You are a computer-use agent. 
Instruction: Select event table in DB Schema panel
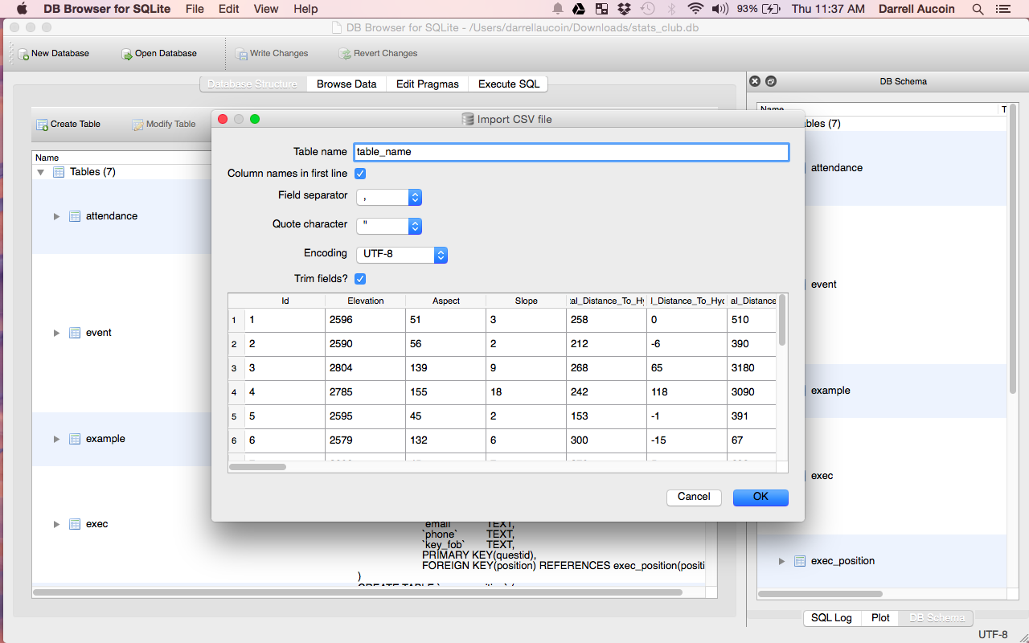[x=824, y=285]
